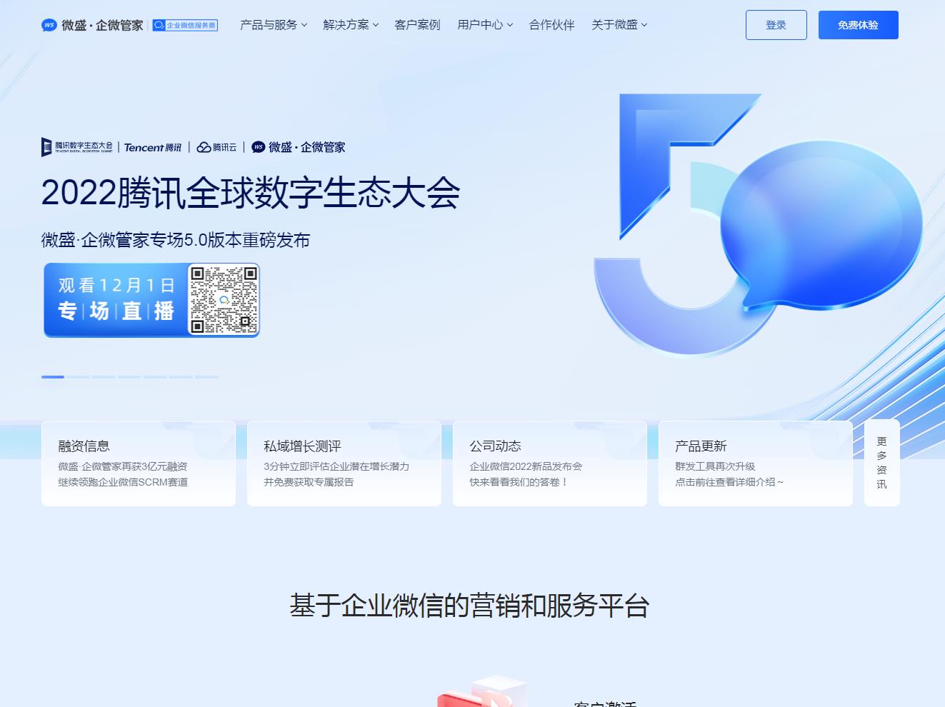This screenshot has height=707, width=945.
Task: Select the third carousel indicator dot
Action: 104,376
